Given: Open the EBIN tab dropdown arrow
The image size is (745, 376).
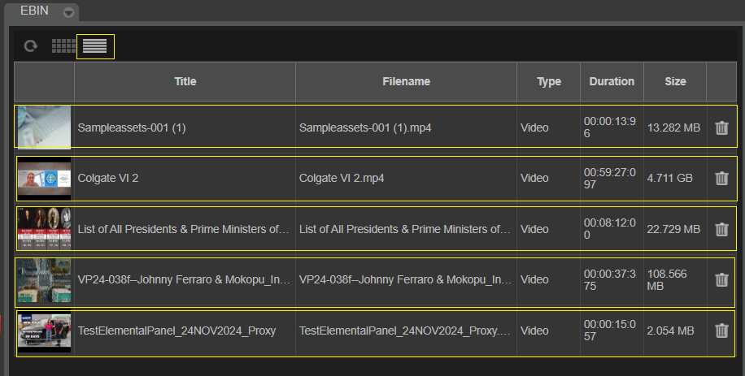Looking at the screenshot, I should click(x=68, y=11).
